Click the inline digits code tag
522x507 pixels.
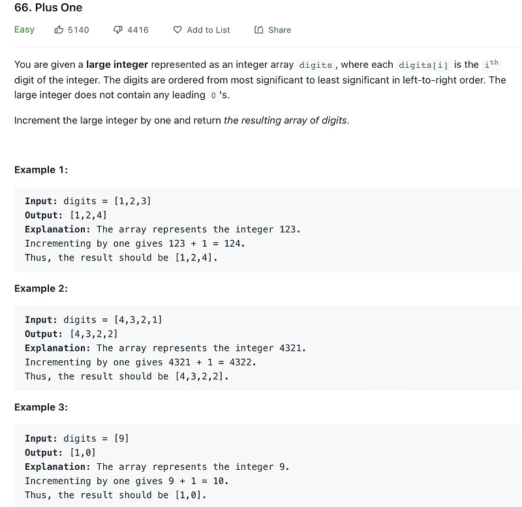coord(316,65)
